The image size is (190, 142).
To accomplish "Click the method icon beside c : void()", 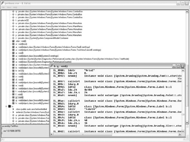I will click(13, 77).
